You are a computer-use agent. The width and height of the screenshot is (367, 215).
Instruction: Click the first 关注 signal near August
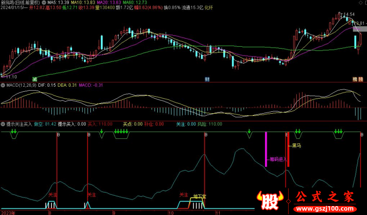[x=53, y=194]
